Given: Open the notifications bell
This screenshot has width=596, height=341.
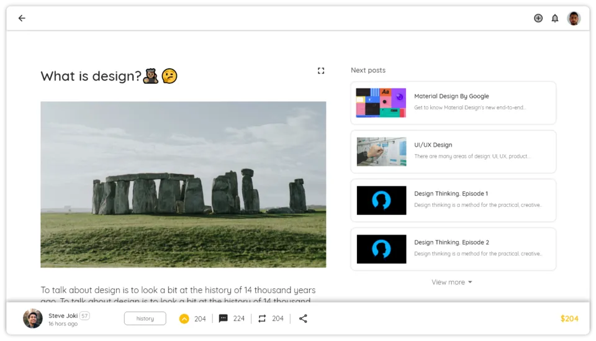Looking at the screenshot, I should tap(555, 18).
